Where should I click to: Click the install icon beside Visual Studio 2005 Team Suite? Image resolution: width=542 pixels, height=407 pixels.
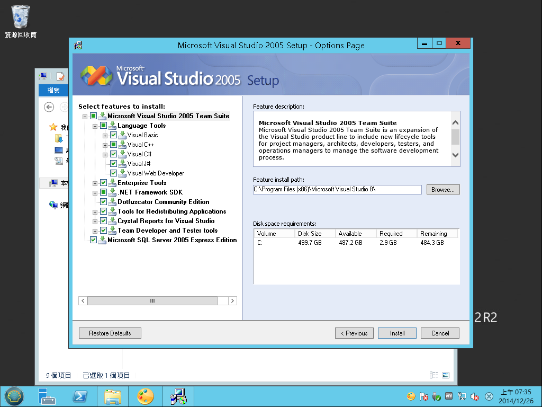pos(102,116)
